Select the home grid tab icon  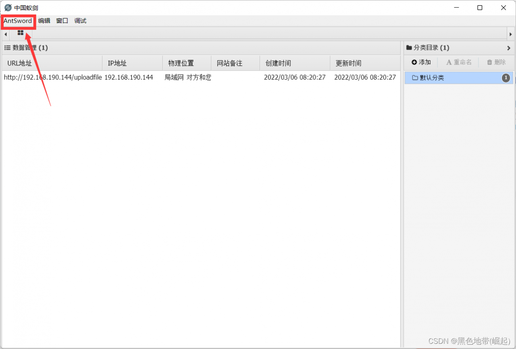click(x=21, y=33)
